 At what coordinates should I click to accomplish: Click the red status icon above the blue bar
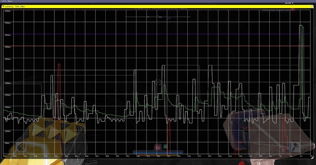[158, 147]
